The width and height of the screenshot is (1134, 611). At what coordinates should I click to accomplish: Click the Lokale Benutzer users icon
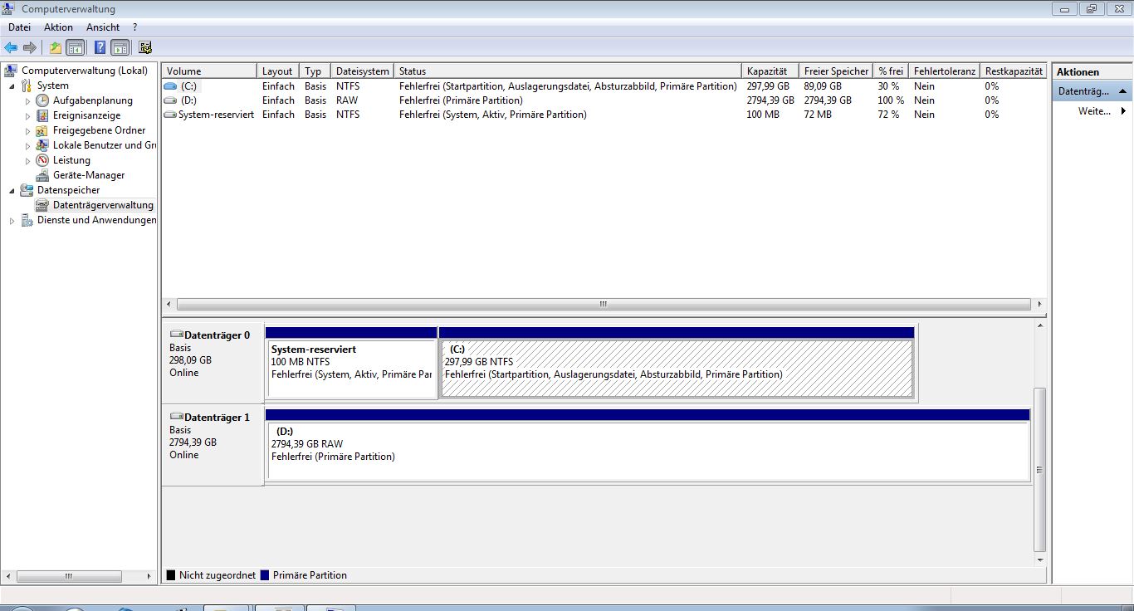click(x=42, y=145)
